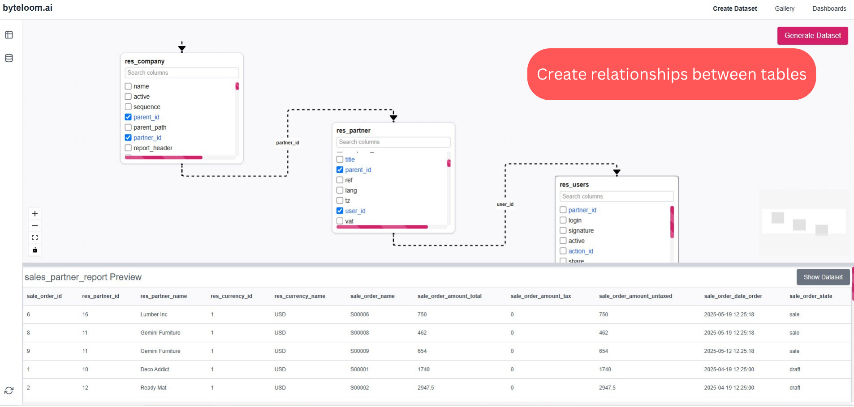This screenshot has height=407, width=854.
Task: Focus res_users Search columns field
Action: [617, 197]
